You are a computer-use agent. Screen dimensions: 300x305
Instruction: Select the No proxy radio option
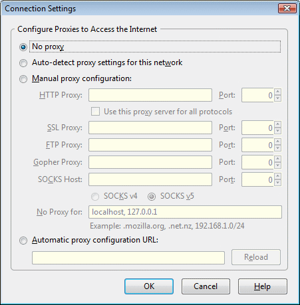pyautogui.click(x=23, y=47)
